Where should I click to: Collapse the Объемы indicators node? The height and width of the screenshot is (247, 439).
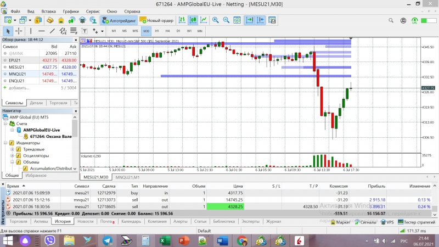pos(12,162)
